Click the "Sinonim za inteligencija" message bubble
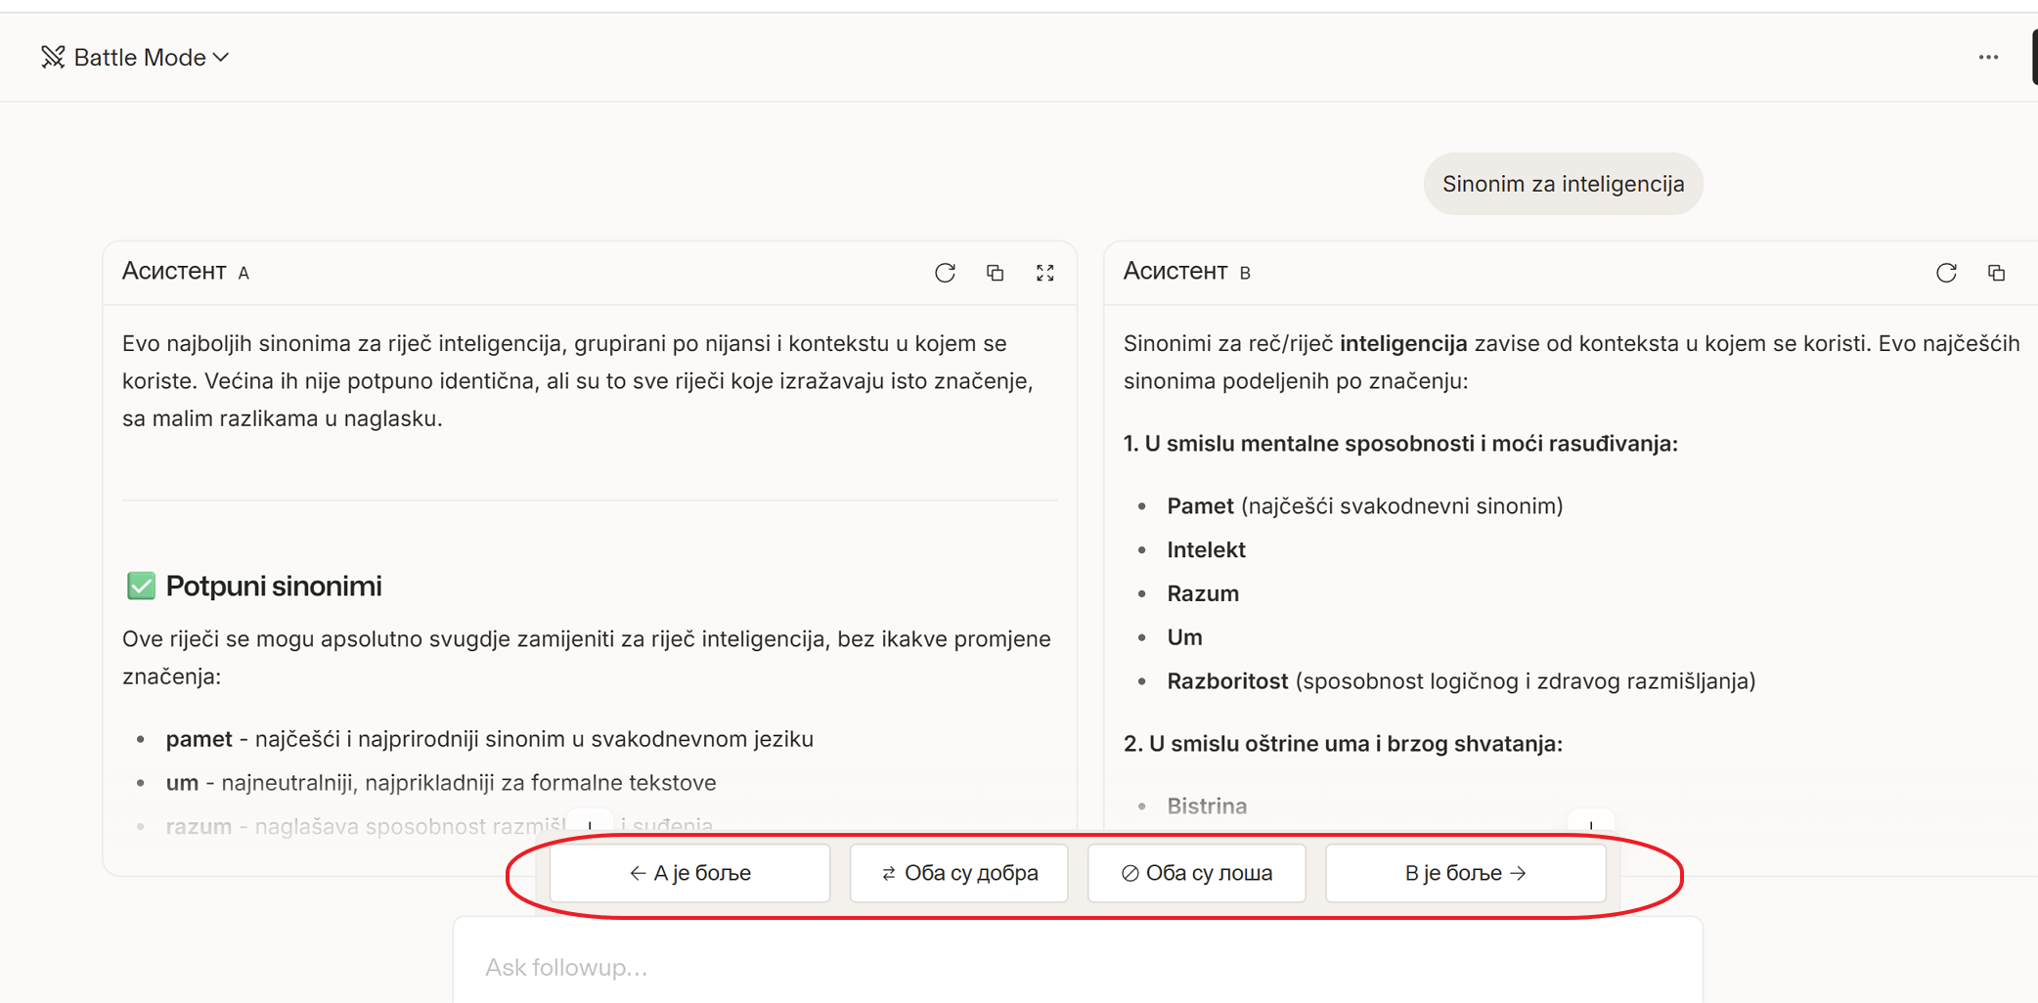Viewport: 2038px width, 1003px height. (x=1563, y=184)
